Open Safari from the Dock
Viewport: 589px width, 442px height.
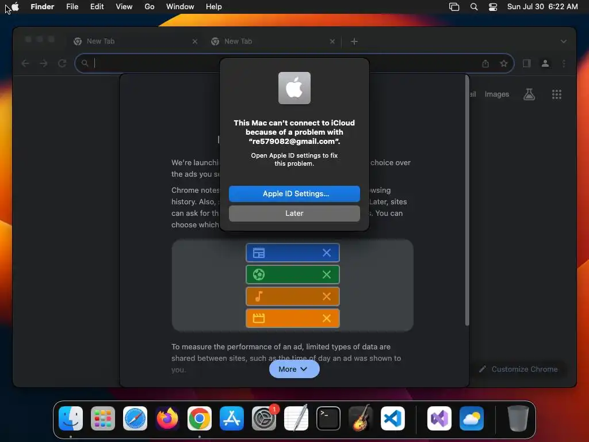point(135,418)
